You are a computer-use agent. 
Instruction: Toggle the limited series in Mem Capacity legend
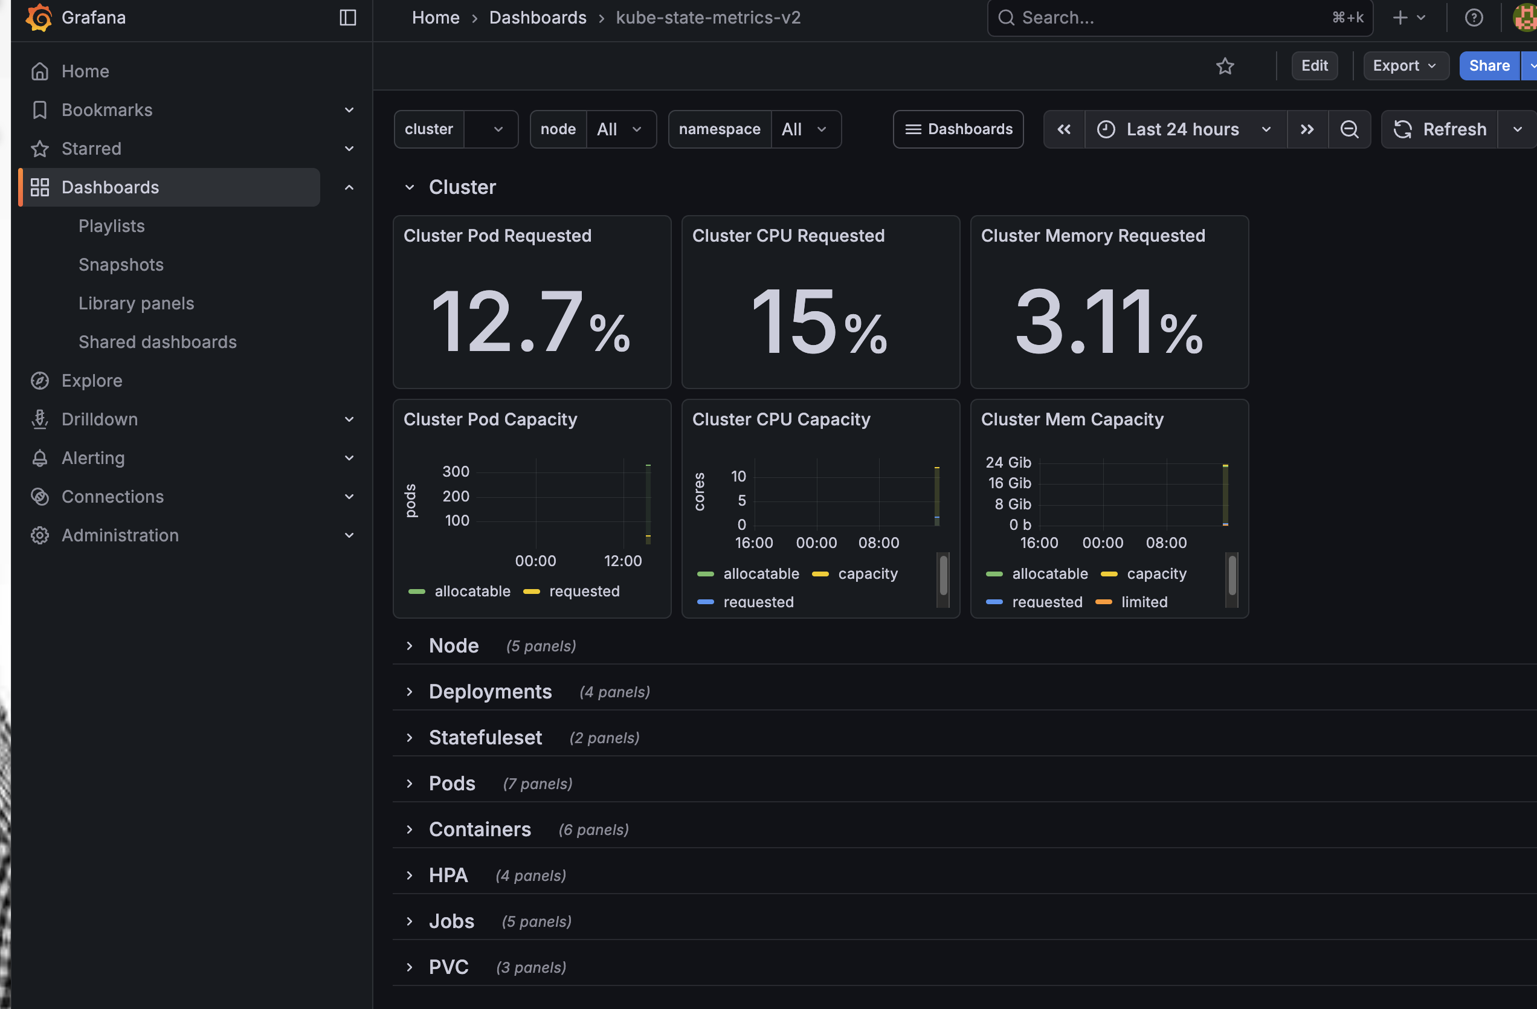point(1144,602)
